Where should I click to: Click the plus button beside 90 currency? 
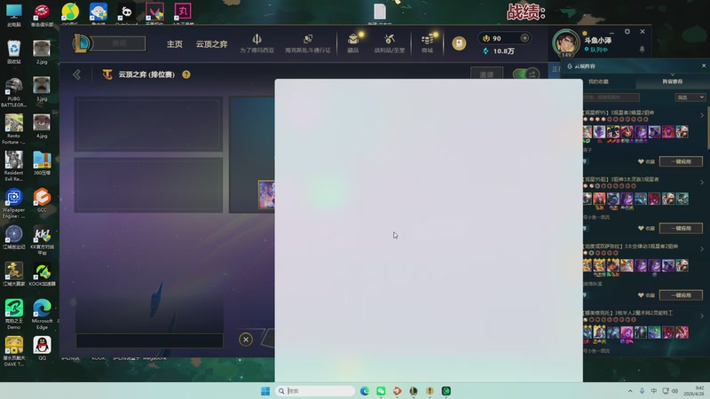[x=525, y=38]
